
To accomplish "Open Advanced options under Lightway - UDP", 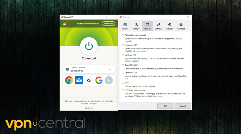I will point(140,51).
